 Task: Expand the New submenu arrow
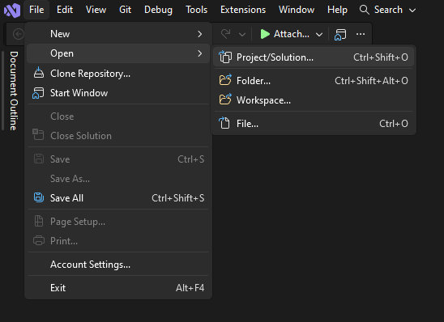point(200,34)
